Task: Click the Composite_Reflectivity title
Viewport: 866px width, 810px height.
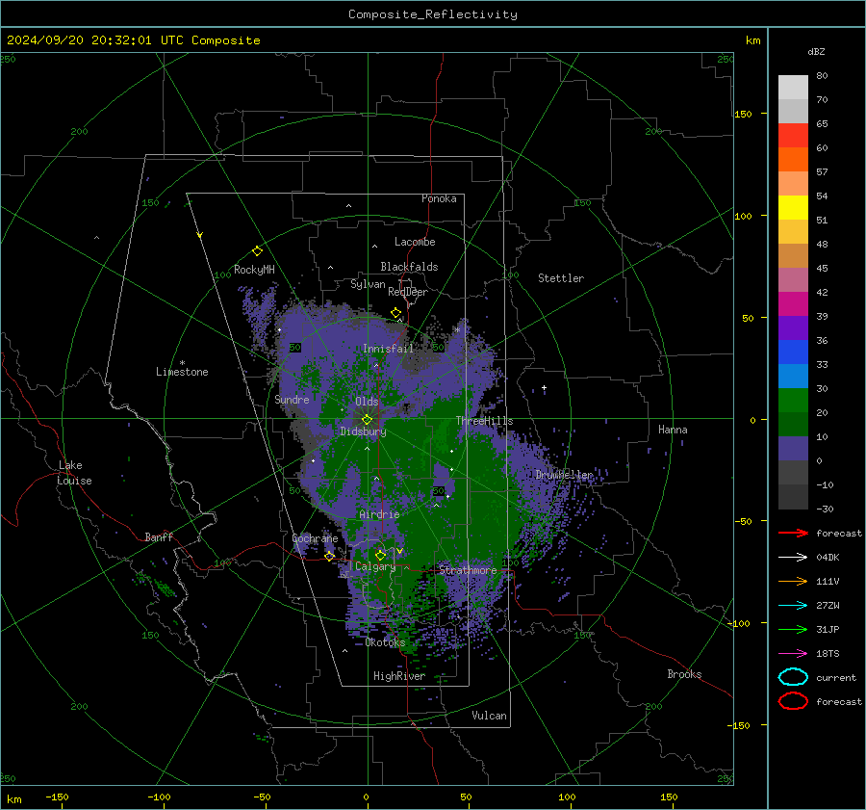Action: [x=432, y=14]
